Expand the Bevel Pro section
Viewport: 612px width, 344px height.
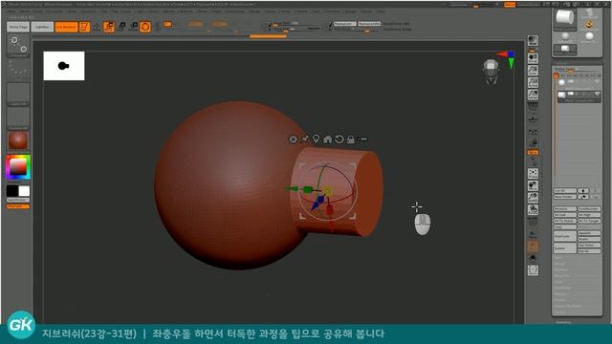pos(562,276)
